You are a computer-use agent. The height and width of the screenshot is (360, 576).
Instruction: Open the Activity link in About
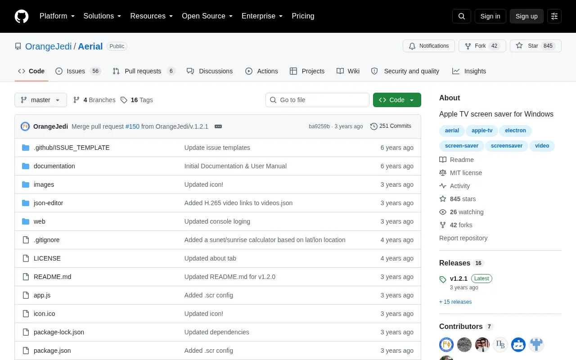(454, 186)
